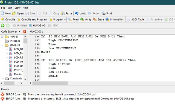Expand the 16F887 tree node
This screenshot has width=175, height=112.
(x=2, y=37)
